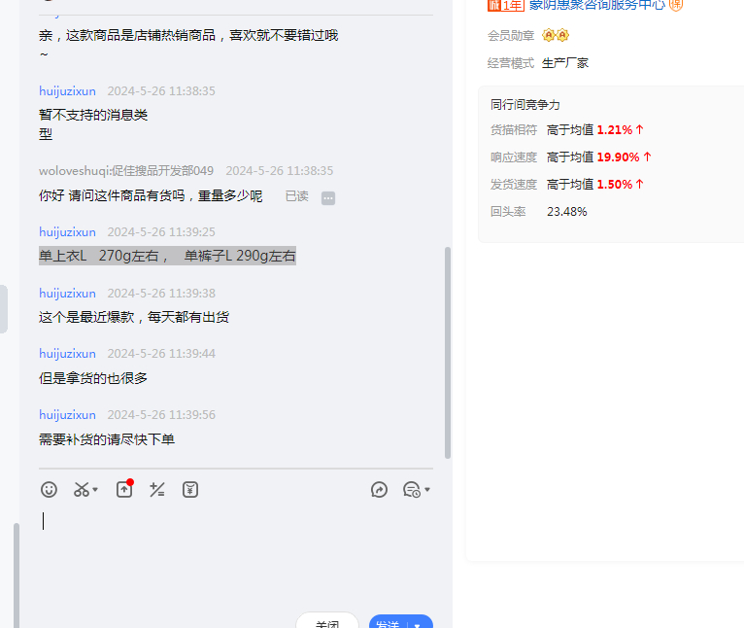Select the scissors screenshot tool

(x=82, y=490)
